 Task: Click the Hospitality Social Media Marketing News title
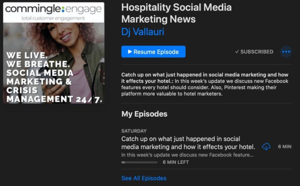pyautogui.click(x=176, y=13)
